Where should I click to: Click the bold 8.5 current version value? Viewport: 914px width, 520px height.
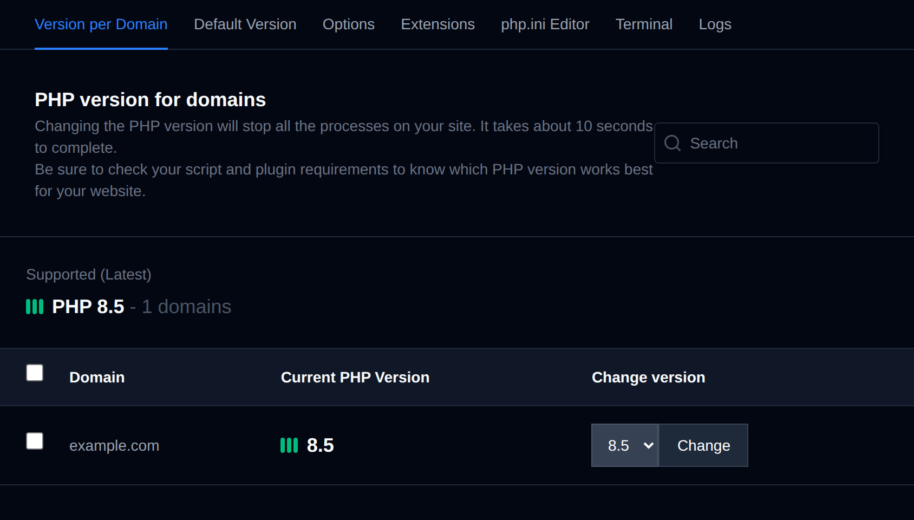tap(321, 445)
